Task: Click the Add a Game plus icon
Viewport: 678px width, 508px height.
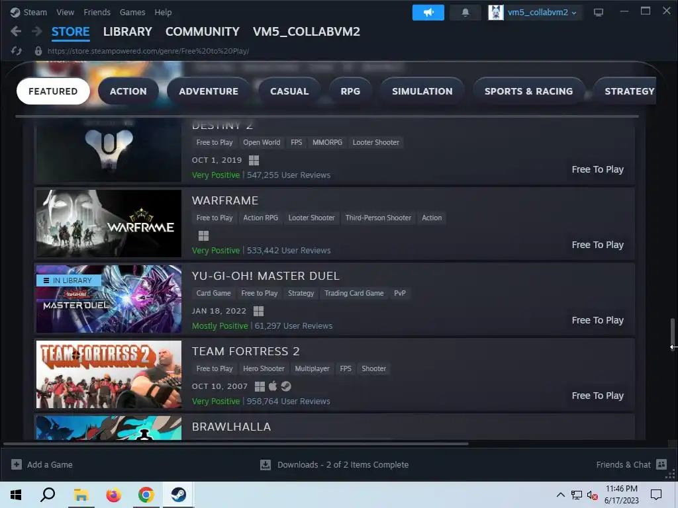Action: click(x=17, y=464)
